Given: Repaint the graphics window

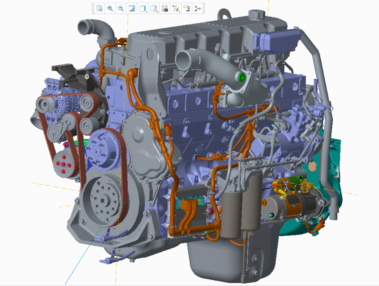Looking at the screenshot, I should (132, 9).
